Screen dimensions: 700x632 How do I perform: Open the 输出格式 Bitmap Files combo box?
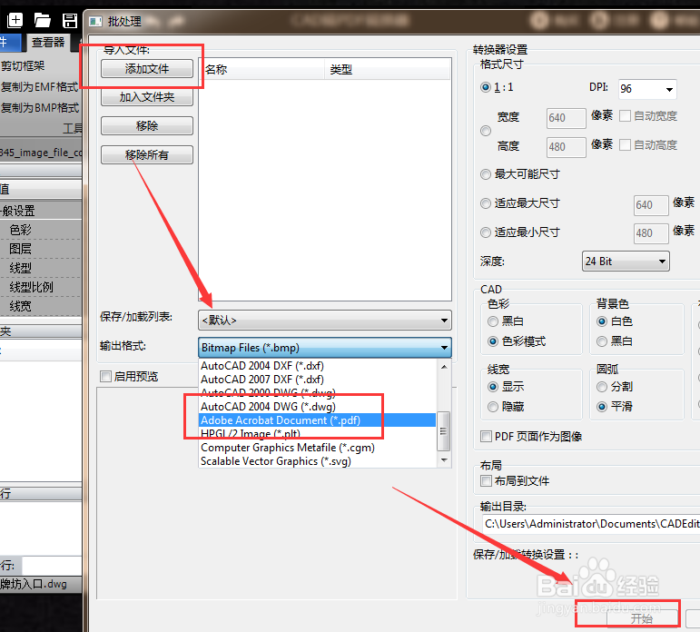click(x=324, y=348)
